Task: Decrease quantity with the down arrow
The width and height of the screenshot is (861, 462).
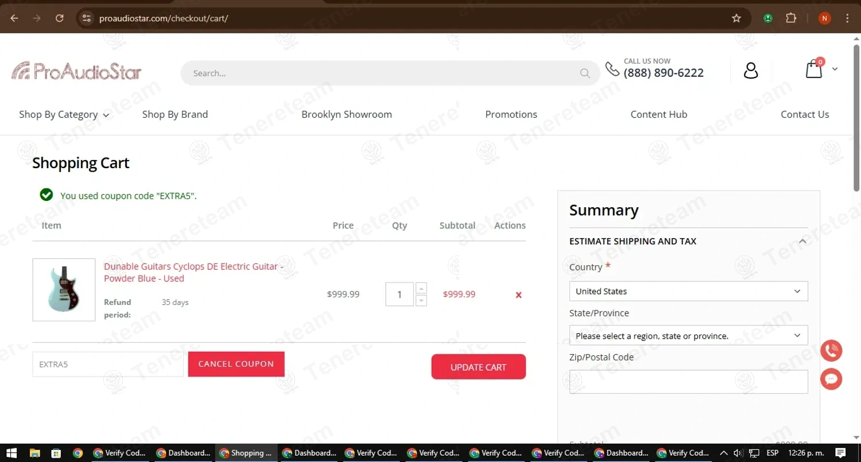Action: [x=421, y=301]
